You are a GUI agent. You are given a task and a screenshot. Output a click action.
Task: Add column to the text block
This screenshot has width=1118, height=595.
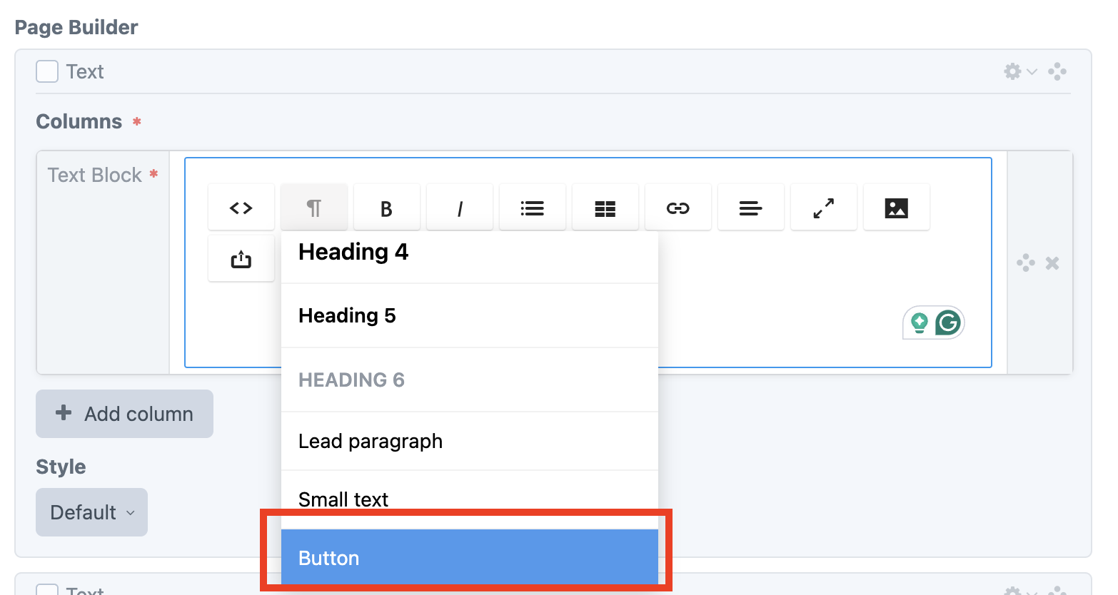click(124, 414)
